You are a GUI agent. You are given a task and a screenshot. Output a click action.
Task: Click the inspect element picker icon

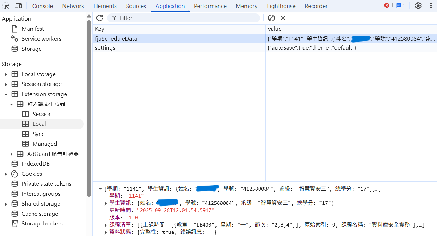click(x=6, y=6)
